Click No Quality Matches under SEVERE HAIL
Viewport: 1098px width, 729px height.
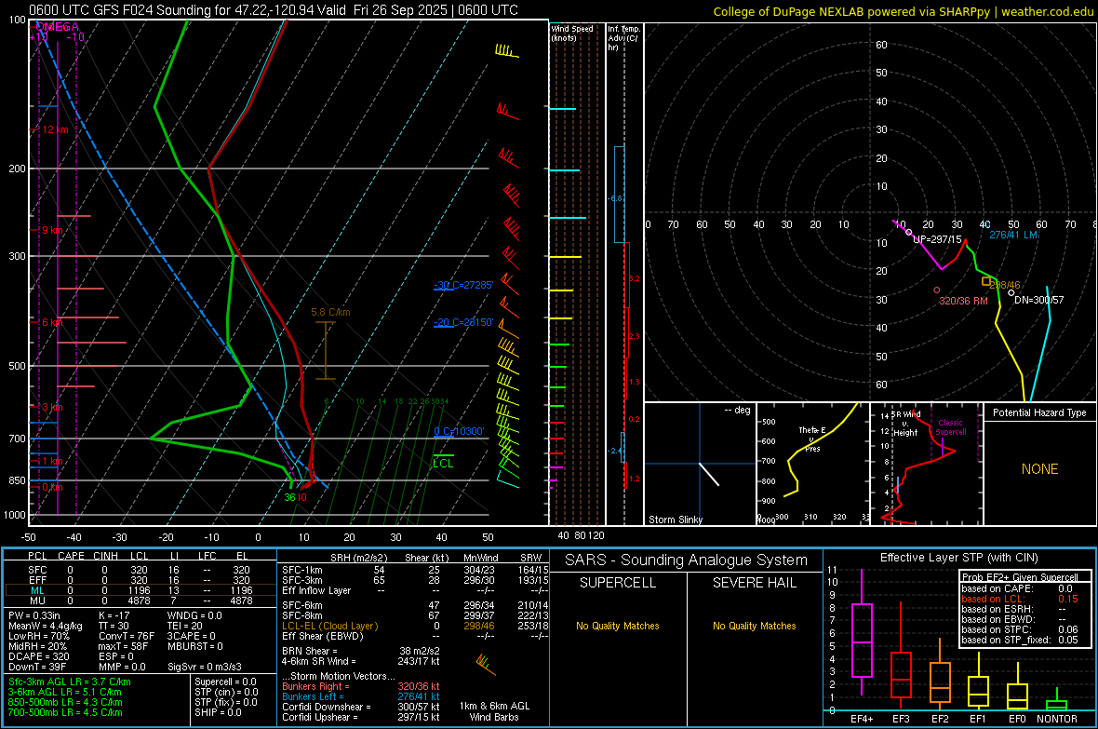coord(754,626)
